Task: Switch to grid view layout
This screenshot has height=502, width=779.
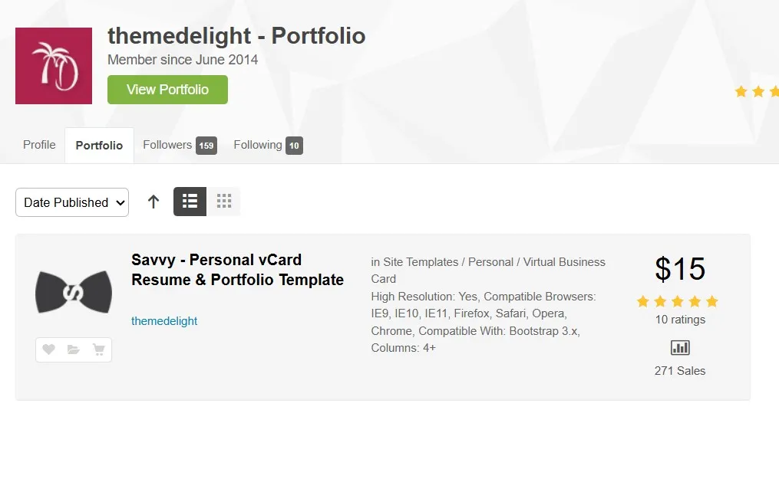Action: (x=224, y=202)
